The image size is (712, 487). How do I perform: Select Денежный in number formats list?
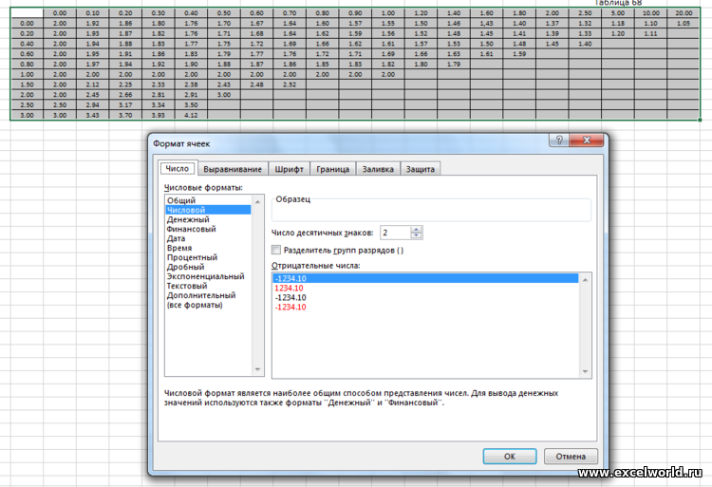point(188,219)
